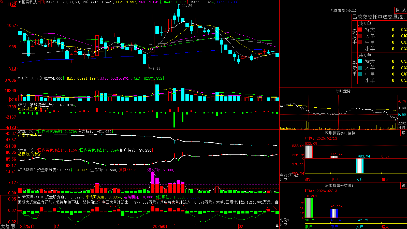Select the 柱 bar view tab
Image resolution: width=407 pixels, height=229 pixels.
pos(397,10)
